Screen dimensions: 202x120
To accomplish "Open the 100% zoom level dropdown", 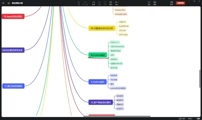I will pos(190,119).
